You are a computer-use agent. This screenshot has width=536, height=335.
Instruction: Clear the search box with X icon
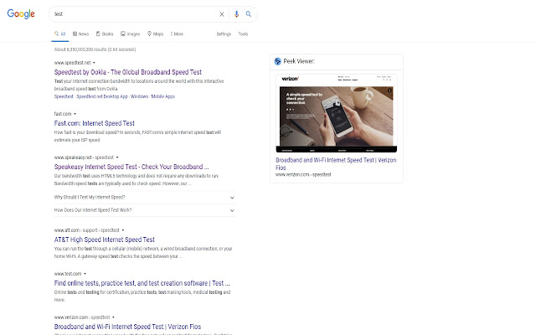tap(221, 14)
